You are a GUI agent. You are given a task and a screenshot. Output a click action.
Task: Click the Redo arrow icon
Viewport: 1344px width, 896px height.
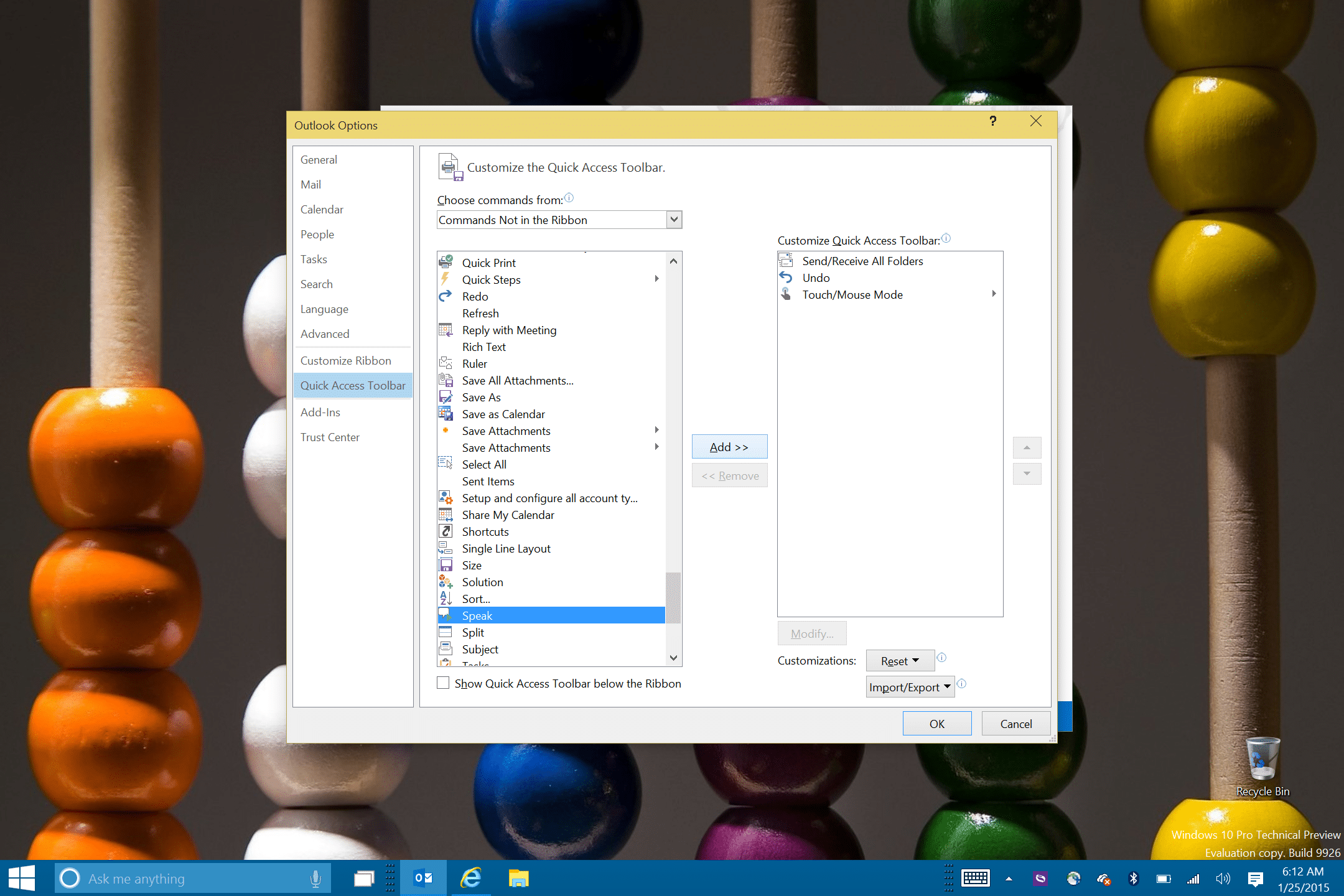pyautogui.click(x=446, y=296)
